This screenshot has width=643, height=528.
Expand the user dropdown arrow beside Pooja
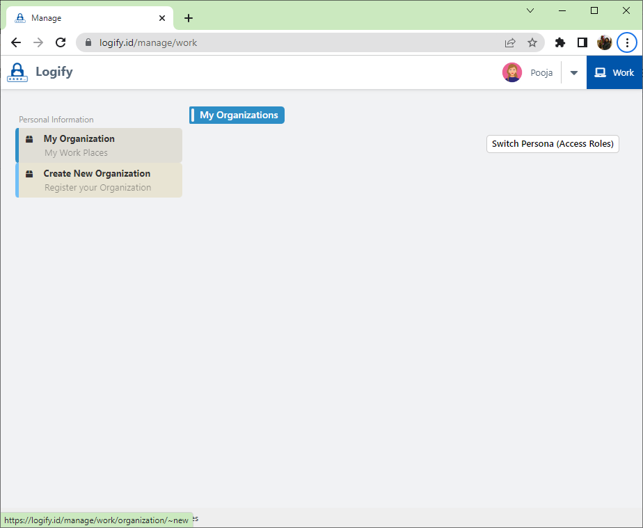pos(574,73)
